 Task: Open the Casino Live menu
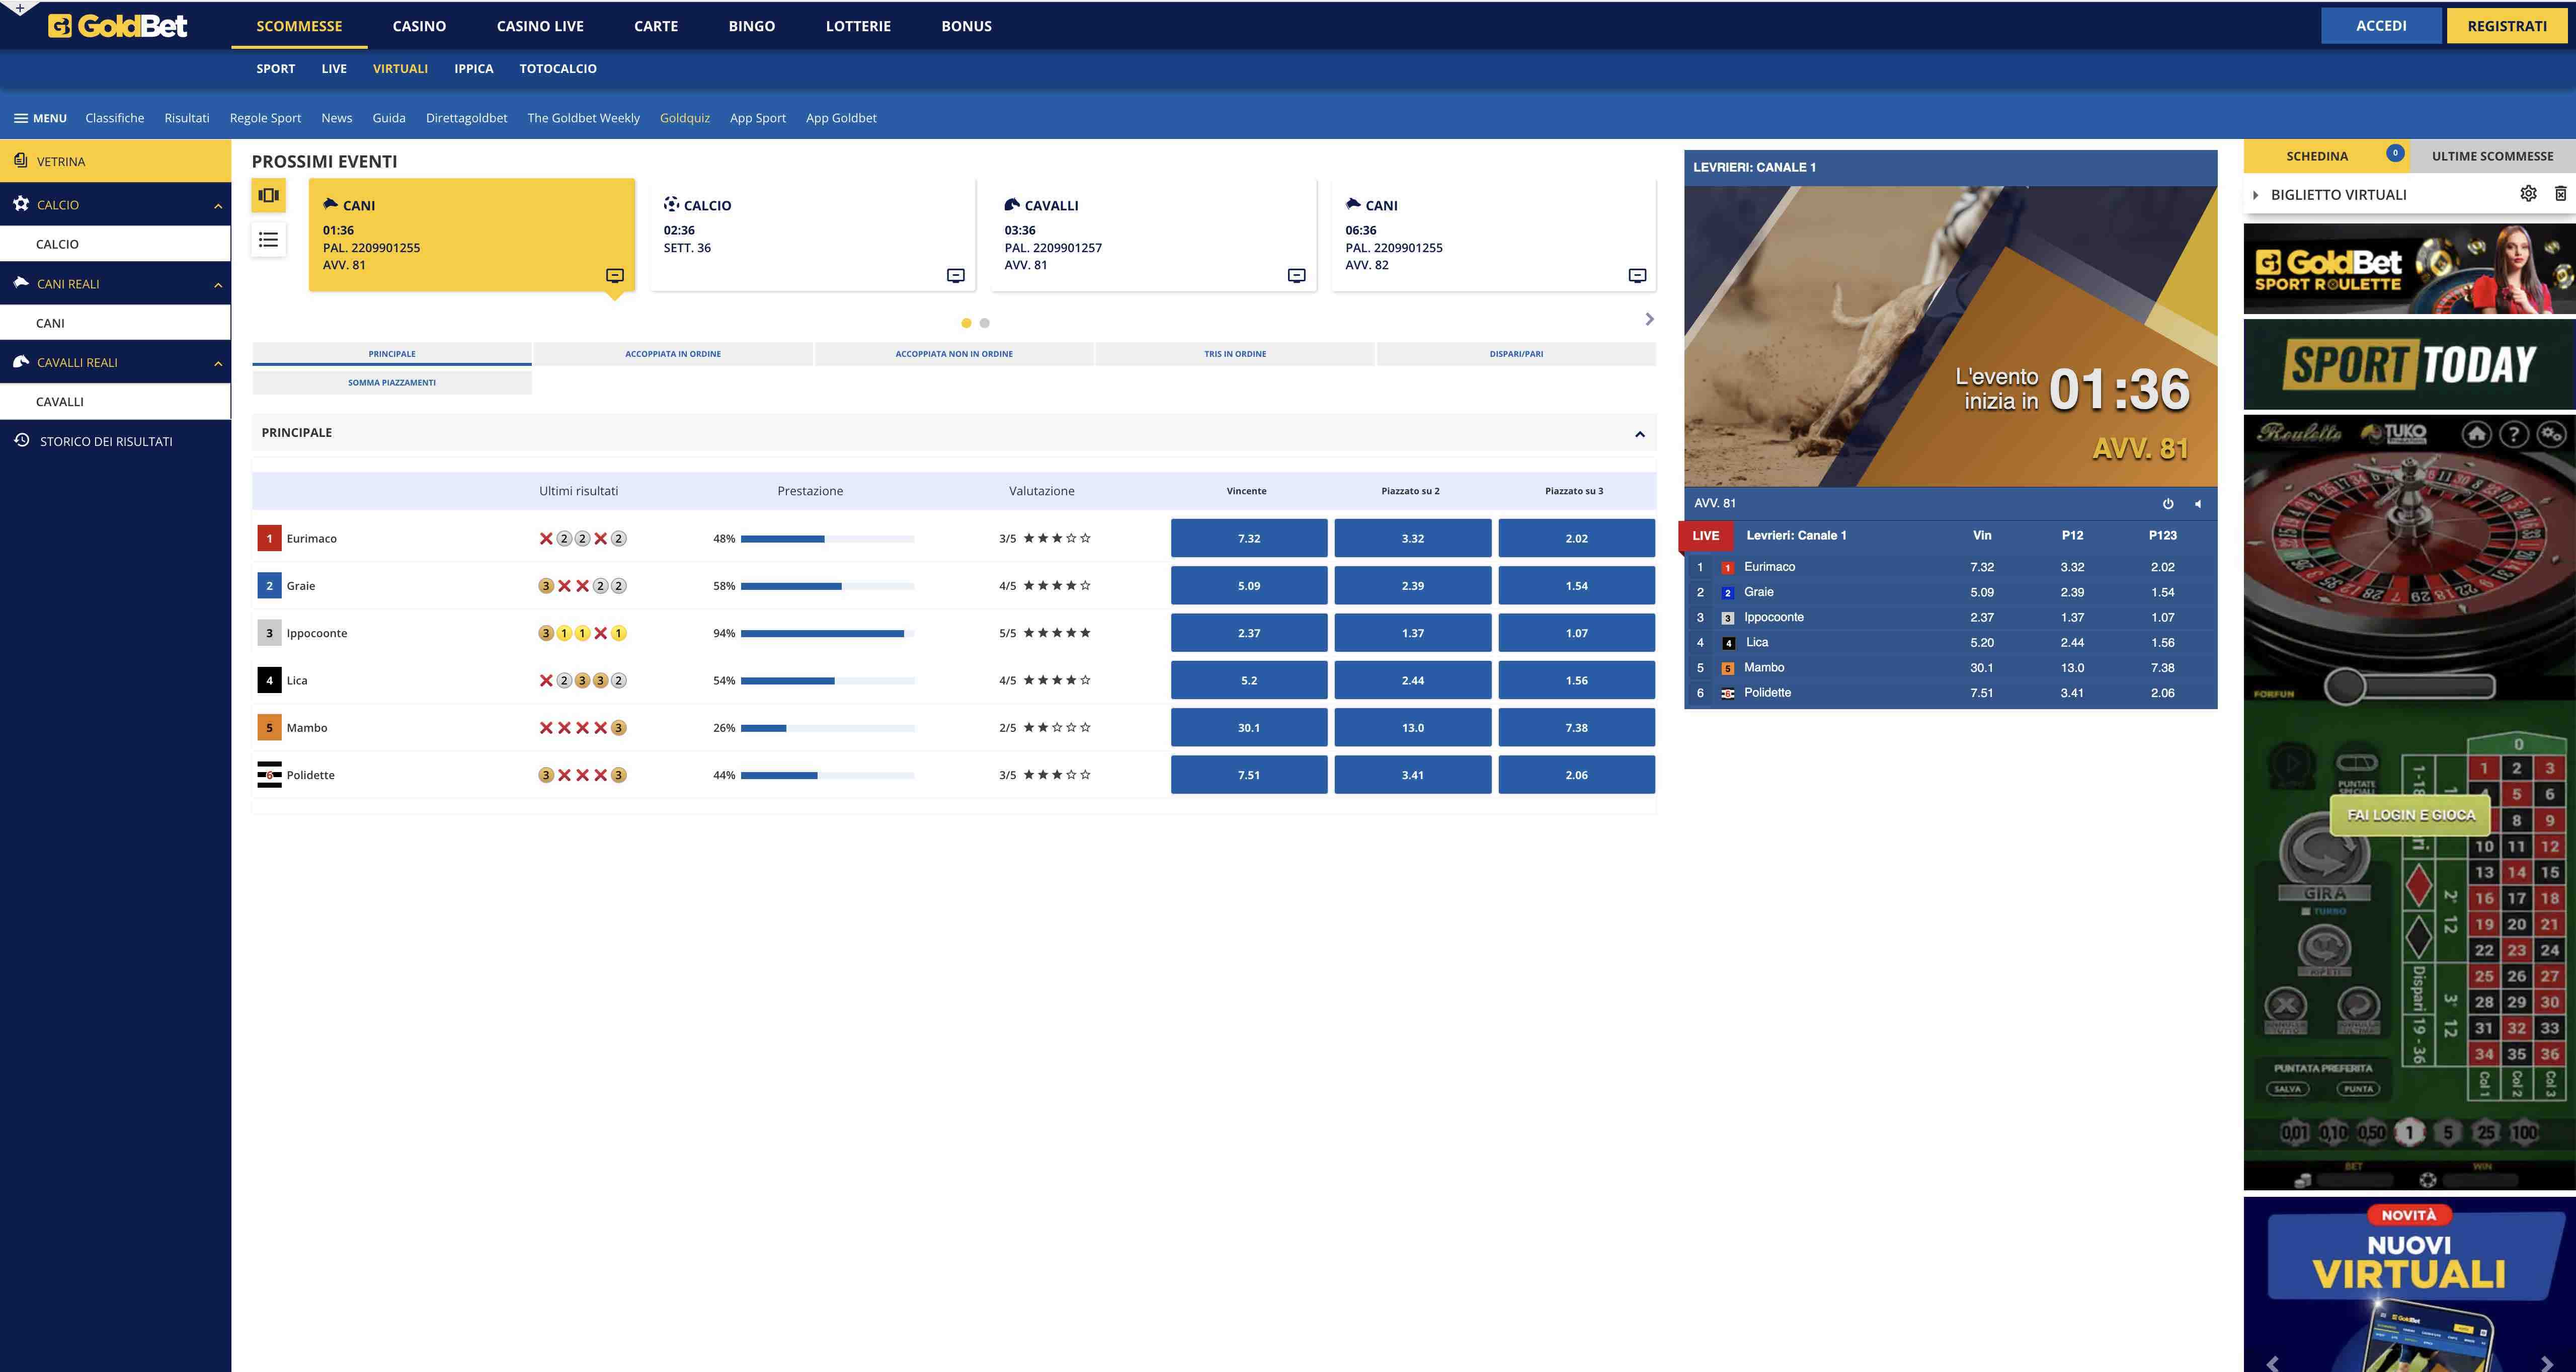pyautogui.click(x=540, y=26)
